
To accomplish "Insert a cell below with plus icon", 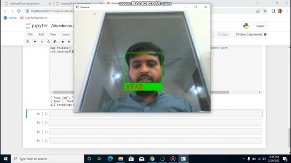I will tap(35, 42).
